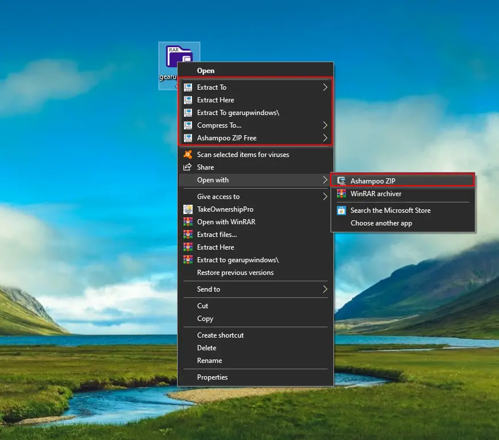Choose Open at the top of the context menu
This screenshot has height=440, width=499.
pyautogui.click(x=256, y=71)
